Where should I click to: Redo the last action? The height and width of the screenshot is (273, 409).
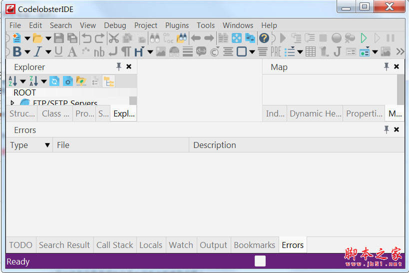tap(99, 38)
